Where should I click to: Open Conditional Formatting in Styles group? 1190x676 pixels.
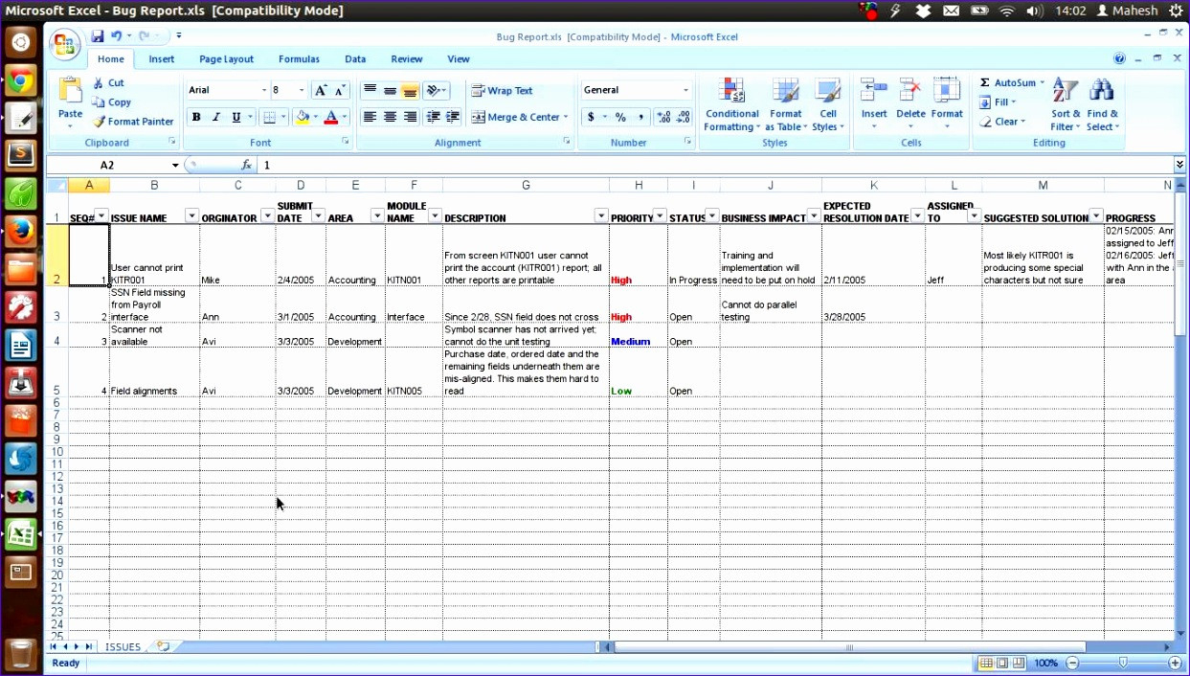point(731,92)
